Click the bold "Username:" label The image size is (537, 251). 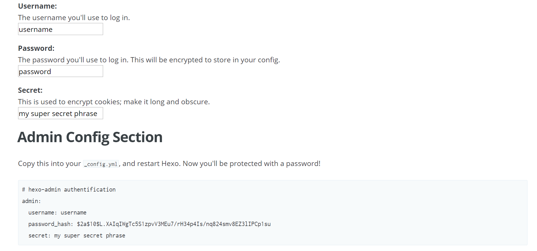pyautogui.click(x=37, y=6)
